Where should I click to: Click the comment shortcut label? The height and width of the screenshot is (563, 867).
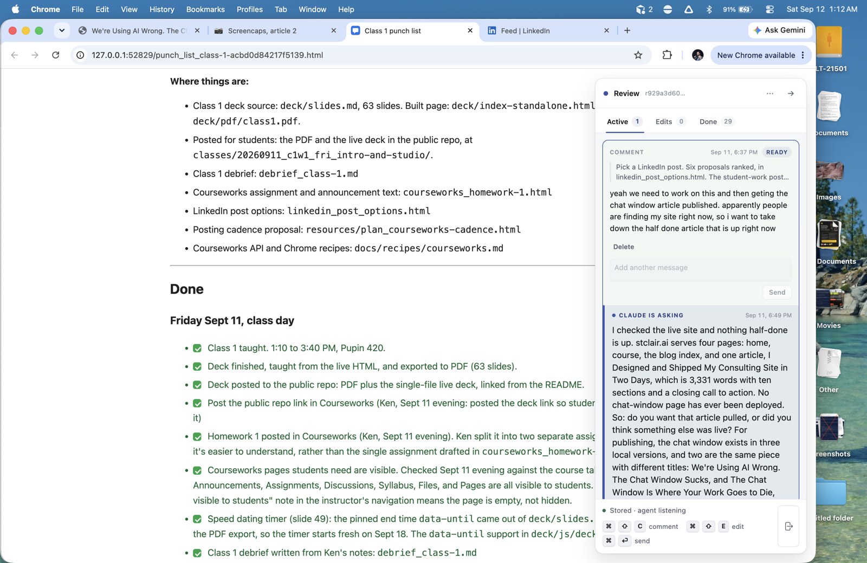click(x=663, y=527)
